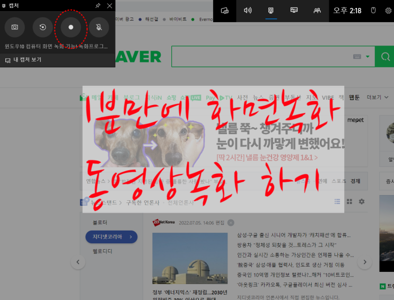
Task: Open the Game Bar widget menu icon
Action: [225, 11]
